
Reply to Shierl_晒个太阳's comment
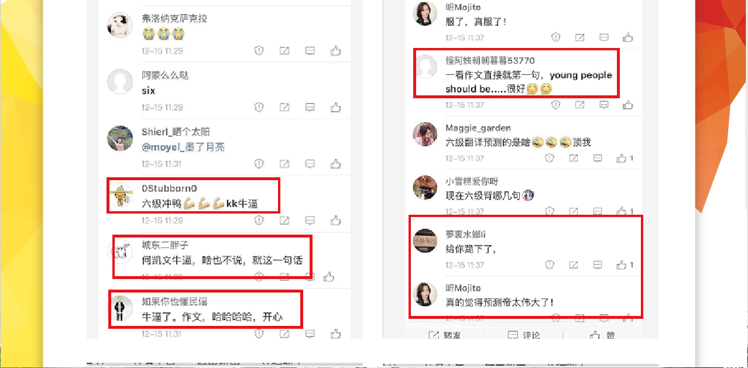[310, 164]
